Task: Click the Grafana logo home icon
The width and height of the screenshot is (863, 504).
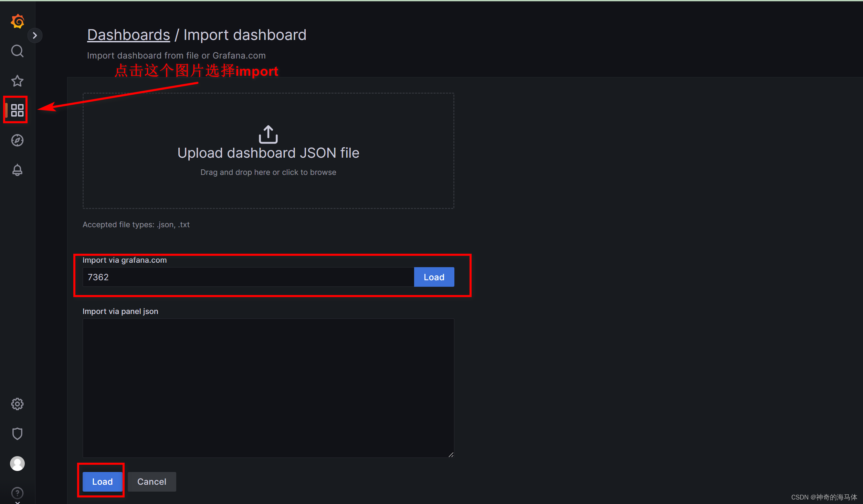Action: tap(17, 21)
